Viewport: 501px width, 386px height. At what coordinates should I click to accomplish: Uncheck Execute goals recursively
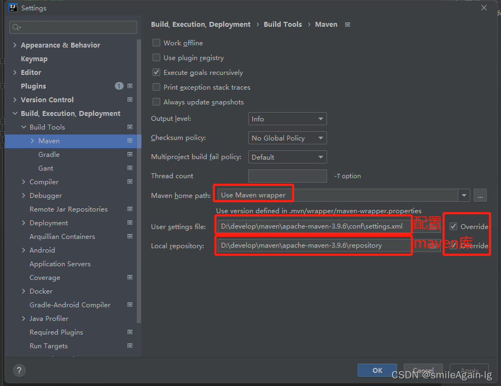point(157,73)
